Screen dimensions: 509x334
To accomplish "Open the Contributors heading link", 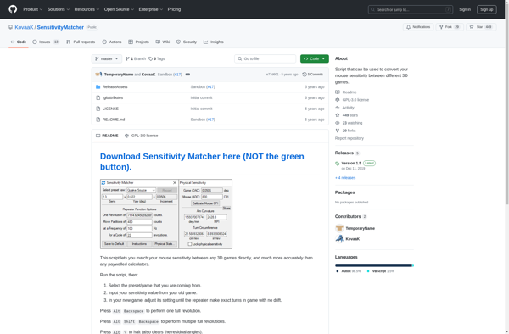I will pos(351,216).
